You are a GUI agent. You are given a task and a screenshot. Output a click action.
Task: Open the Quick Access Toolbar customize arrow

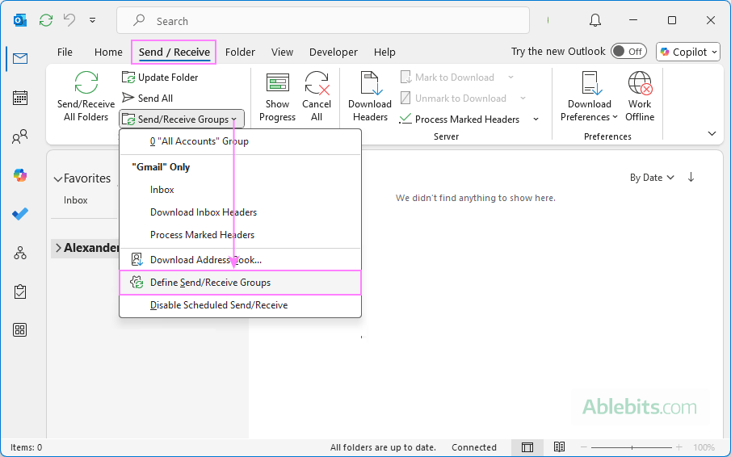[x=92, y=20]
